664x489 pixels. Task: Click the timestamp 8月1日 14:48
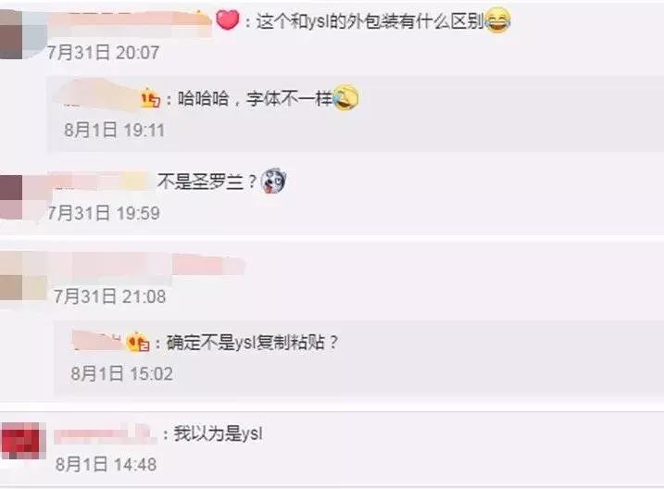[106, 464]
